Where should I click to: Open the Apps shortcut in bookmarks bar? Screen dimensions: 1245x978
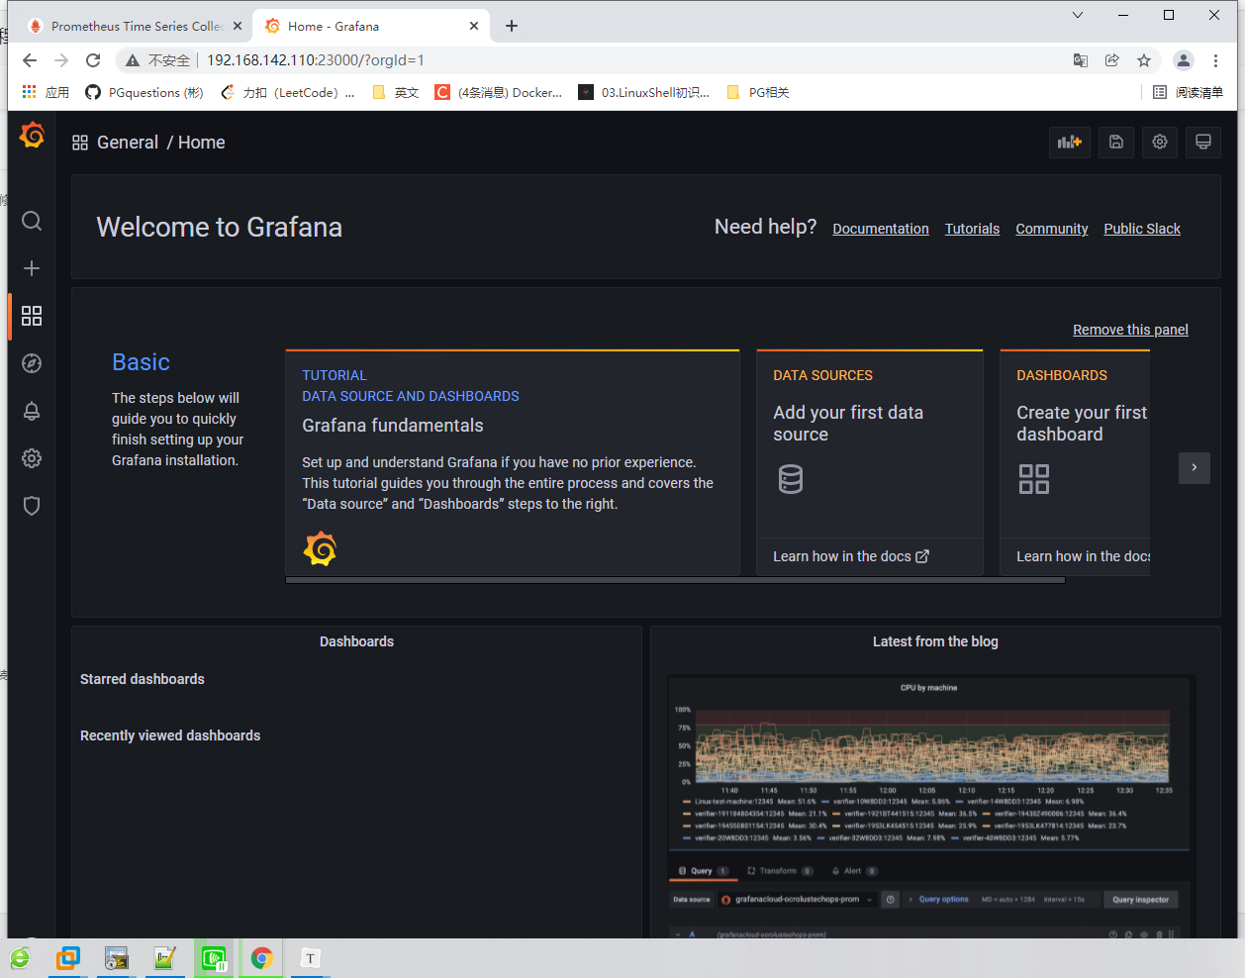tap(46, 92)
